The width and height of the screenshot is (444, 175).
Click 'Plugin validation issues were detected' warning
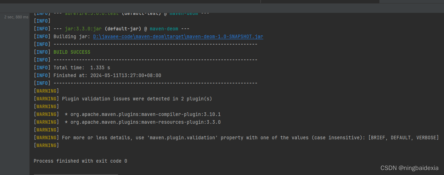(137, 99)
